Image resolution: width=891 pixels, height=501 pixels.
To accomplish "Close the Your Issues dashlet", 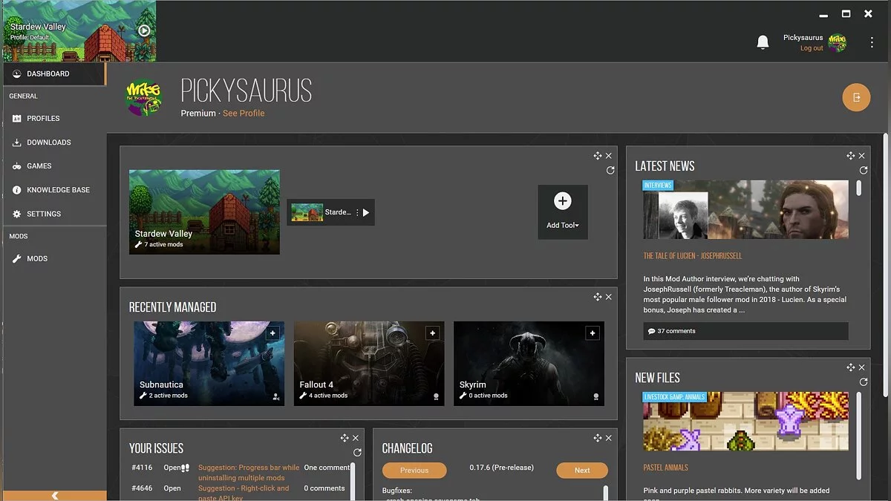I will tap(356, 438).
